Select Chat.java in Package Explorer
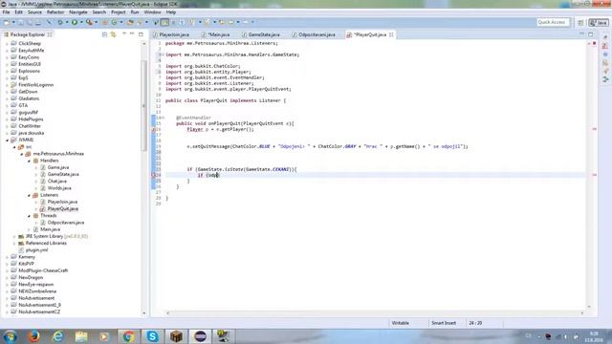This screenshot has width=612, height=344. pyautogui.click(x=57, y=182)
